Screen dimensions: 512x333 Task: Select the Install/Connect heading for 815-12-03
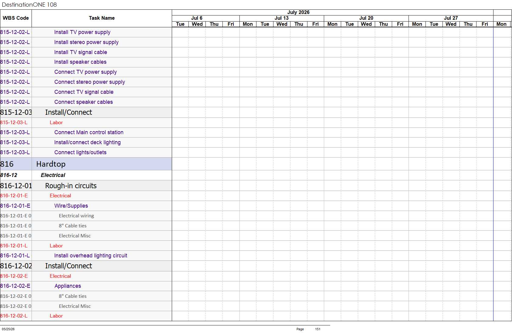coord(69,112)
